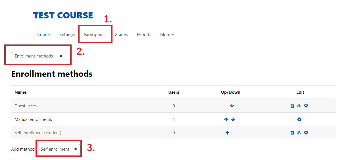Move Guest access down one position
This screenshot has width=346, height=160.
tap(232, 106)
